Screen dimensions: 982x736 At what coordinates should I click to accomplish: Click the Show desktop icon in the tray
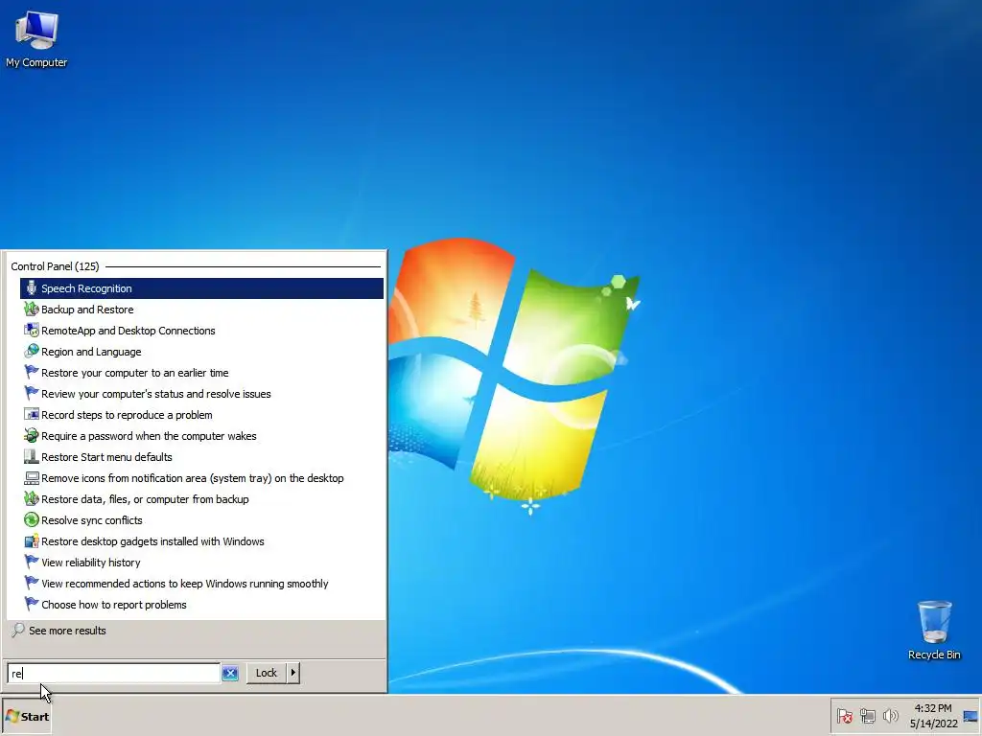pos(970,717)
